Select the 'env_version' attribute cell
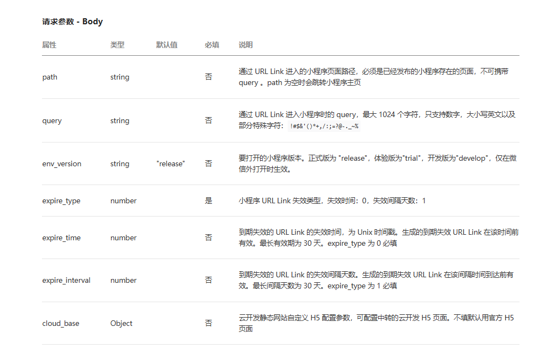Image resolution: width=541 pixels, height=348 pixels. pos(62,164)
